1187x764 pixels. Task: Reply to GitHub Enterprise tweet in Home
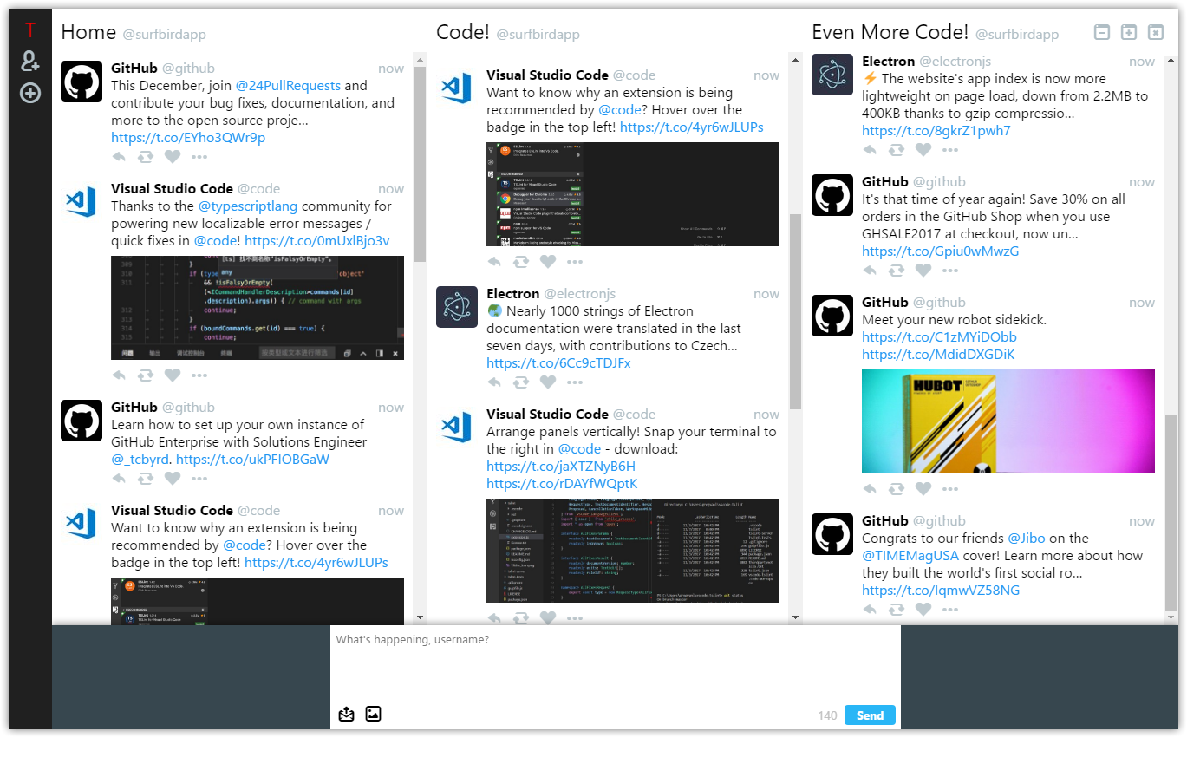click(119, 479)
